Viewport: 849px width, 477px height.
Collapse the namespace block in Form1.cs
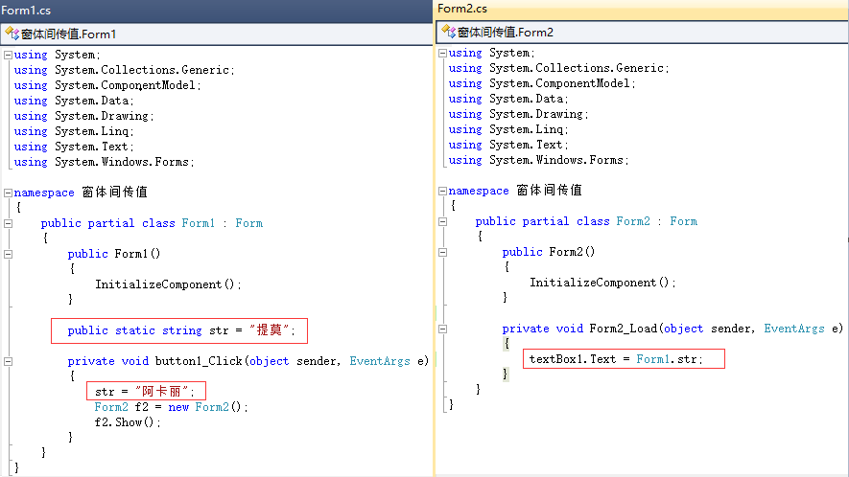tap(8, 193)
